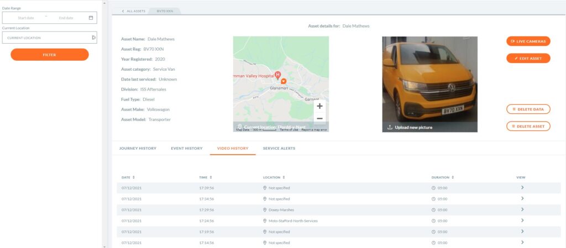Click Upload new picture
The width and height of the screenshot is (566, 248).
[x=413, y=127]
